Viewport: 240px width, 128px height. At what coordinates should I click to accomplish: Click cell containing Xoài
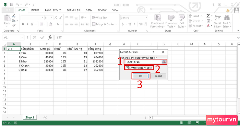pyautogui.click(x=30, y=70)
